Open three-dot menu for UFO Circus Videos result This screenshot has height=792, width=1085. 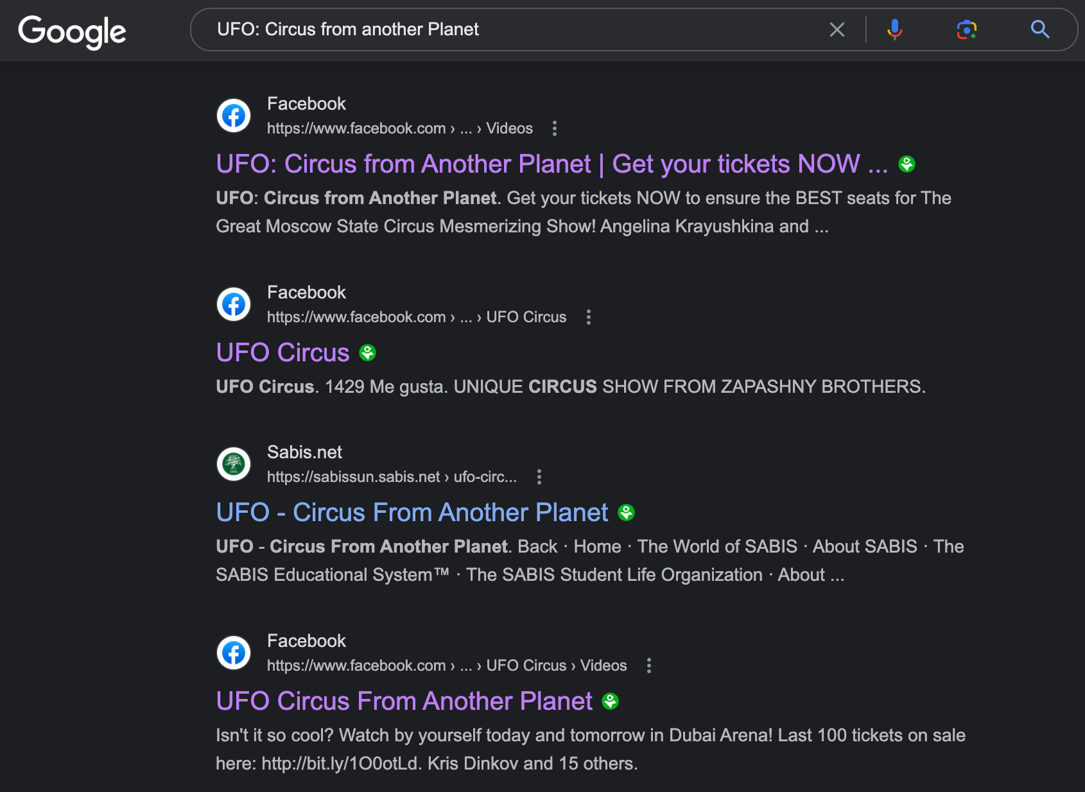649,666
